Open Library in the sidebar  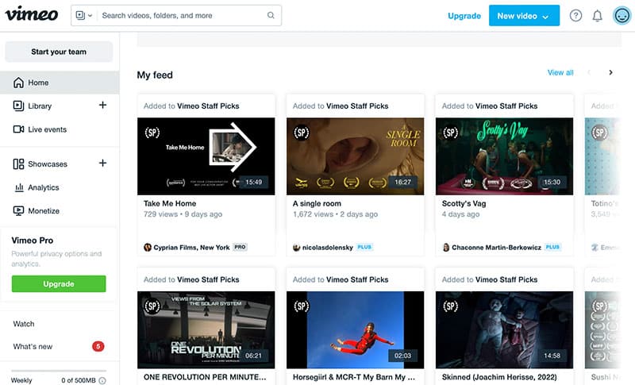click(40, 106)
